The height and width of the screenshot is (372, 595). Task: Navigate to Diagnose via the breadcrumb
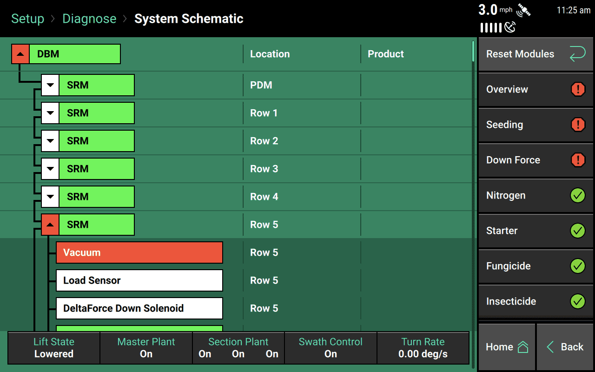pos(89,19)
